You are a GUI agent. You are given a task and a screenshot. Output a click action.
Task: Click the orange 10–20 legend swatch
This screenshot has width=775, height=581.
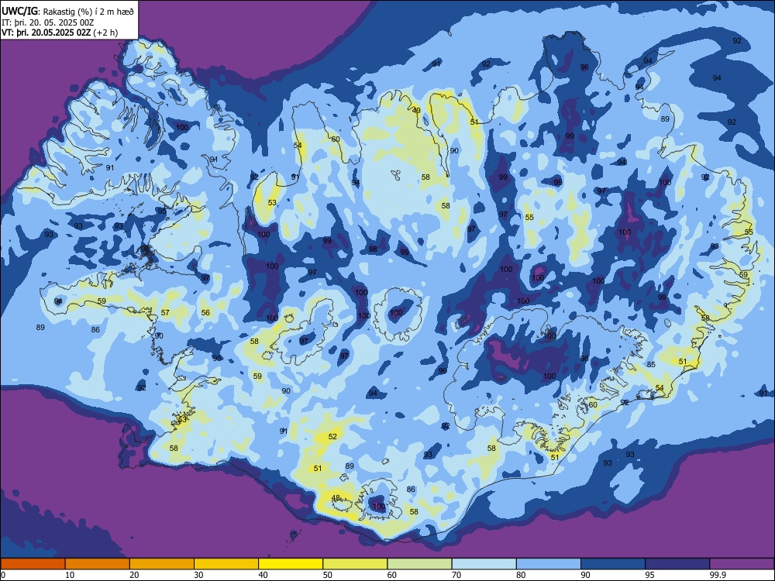(98, 564)
